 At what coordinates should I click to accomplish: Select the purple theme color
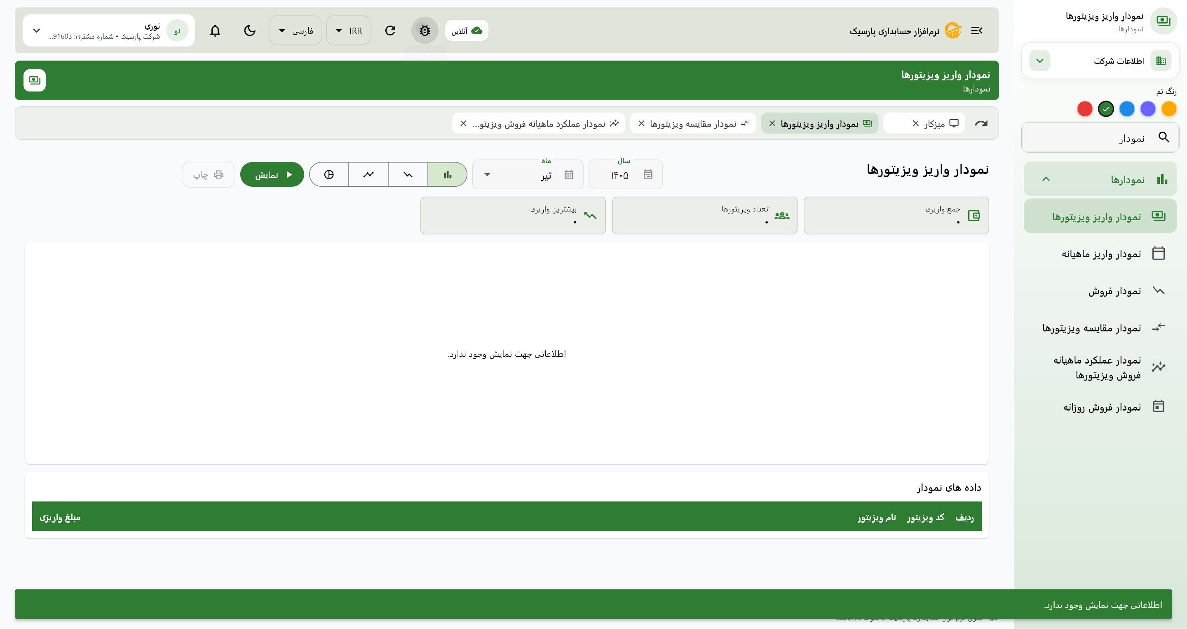(x=1148, y=109)
